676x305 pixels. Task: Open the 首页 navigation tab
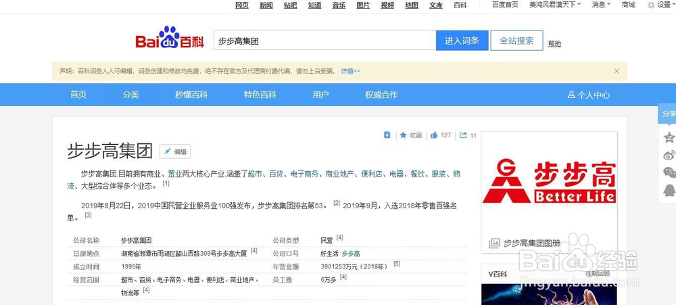tap(78, 95)
